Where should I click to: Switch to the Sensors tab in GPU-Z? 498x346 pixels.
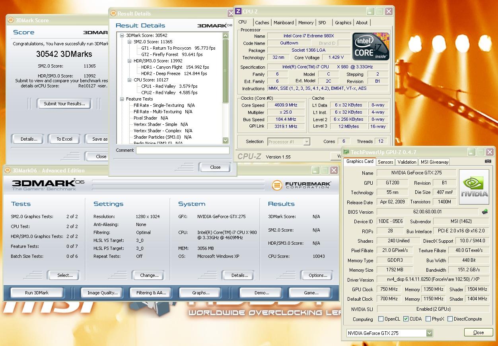pos(385,162)
